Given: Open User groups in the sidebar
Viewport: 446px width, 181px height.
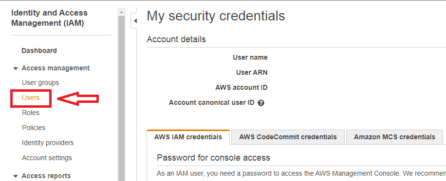Looking at the screenshot, I should click(x=40, y=83).
